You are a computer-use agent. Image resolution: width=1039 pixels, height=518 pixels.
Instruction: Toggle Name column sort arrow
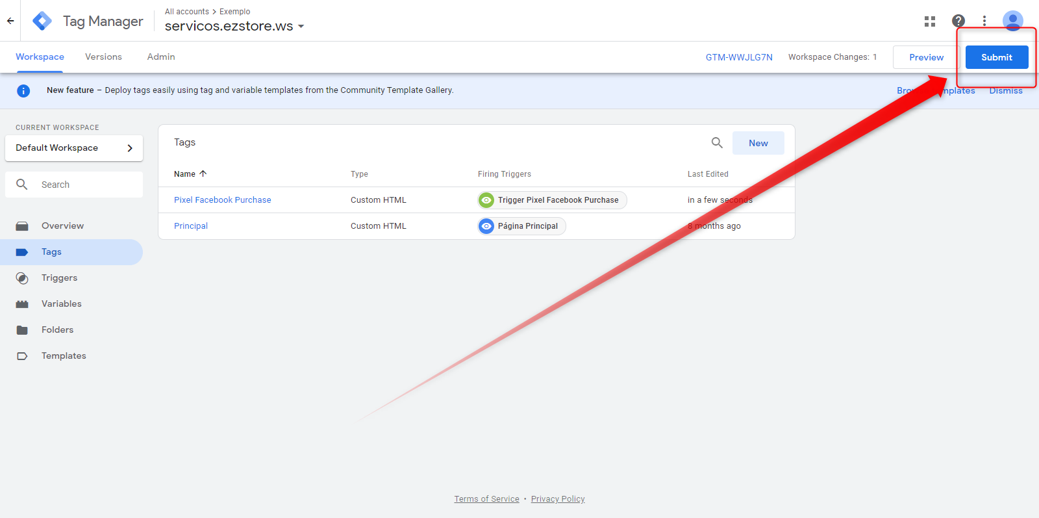[x=203, y=174]
